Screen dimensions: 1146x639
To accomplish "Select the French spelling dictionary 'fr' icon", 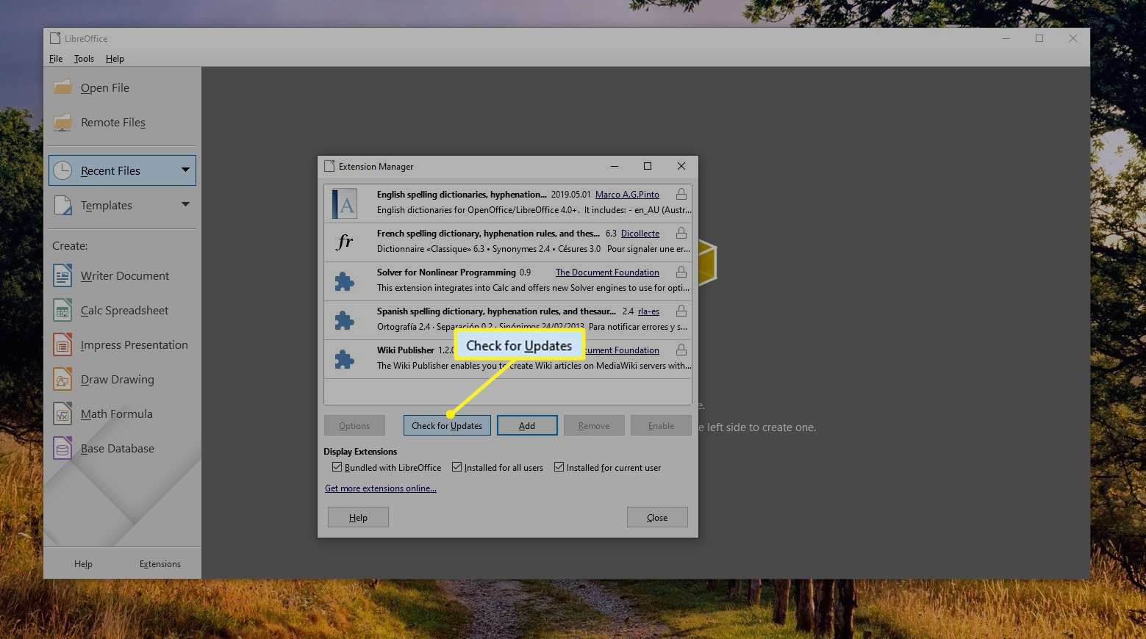I will click(x=345, y=242).
